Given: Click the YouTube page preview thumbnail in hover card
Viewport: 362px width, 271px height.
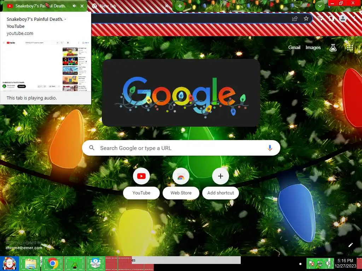Looking at the screenshot, I should [46, 66].
